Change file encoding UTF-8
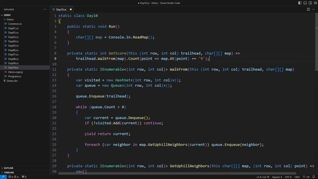 pos(288,177)
